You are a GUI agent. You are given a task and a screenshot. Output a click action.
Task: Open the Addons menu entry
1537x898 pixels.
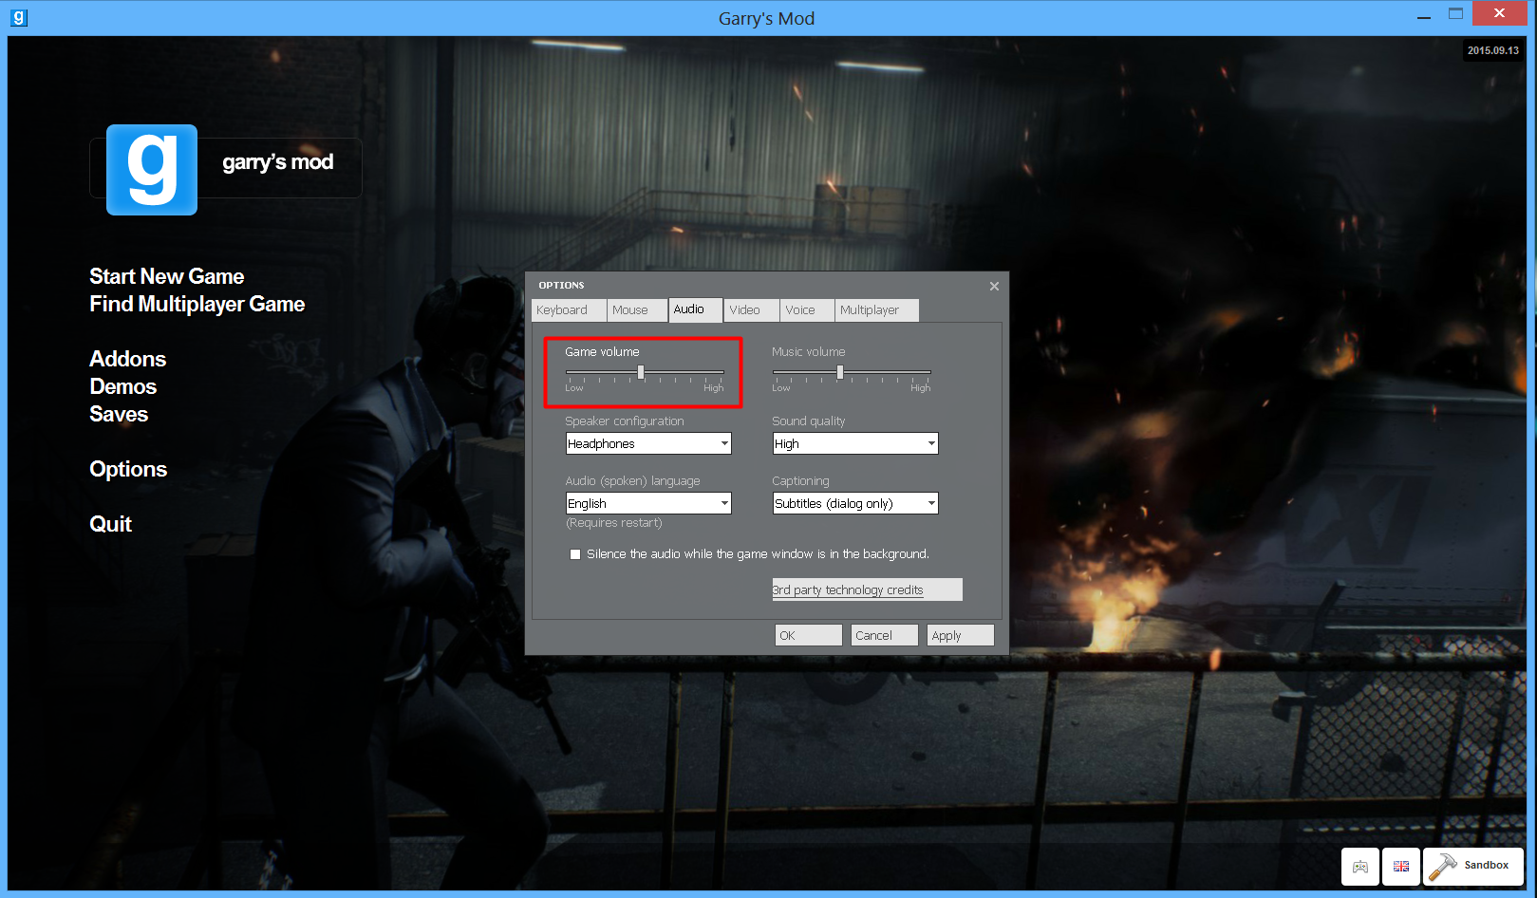click(128, 359)
